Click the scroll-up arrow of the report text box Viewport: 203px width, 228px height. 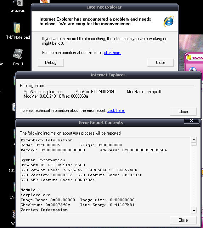pyautogui.click(x=194, y=140)
